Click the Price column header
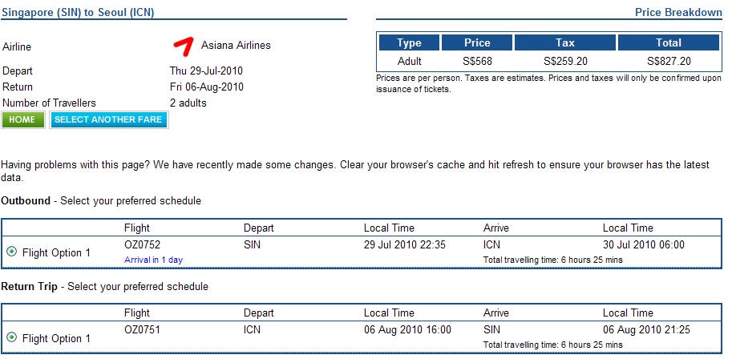732x363 pixels. click(477, 43)
